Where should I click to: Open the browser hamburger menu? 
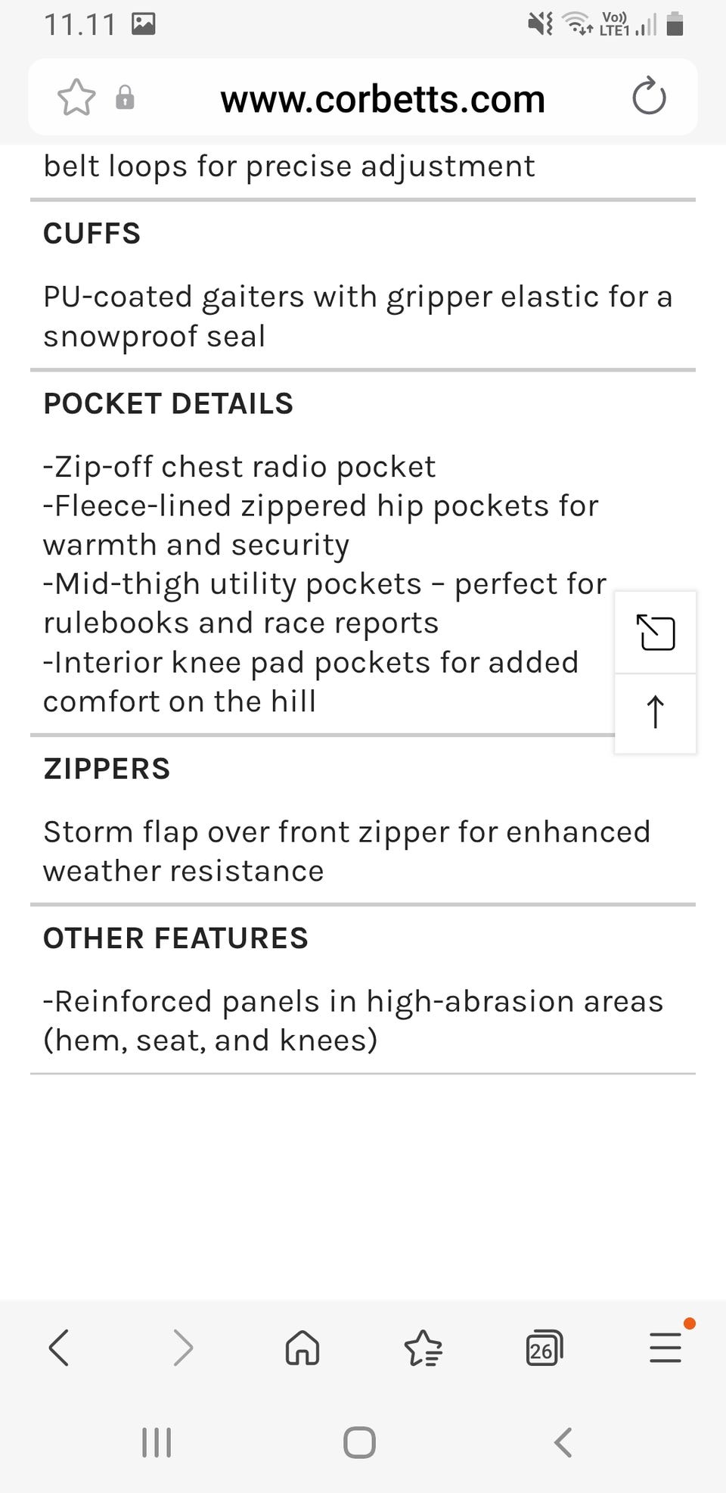pos(665,1348)
